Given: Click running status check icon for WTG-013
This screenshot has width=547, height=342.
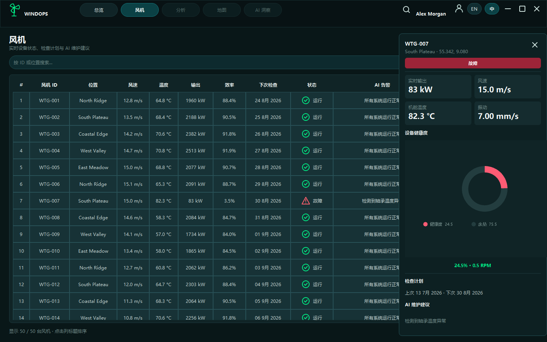Looking at the screenshot, I should click(x=306, y=301).
